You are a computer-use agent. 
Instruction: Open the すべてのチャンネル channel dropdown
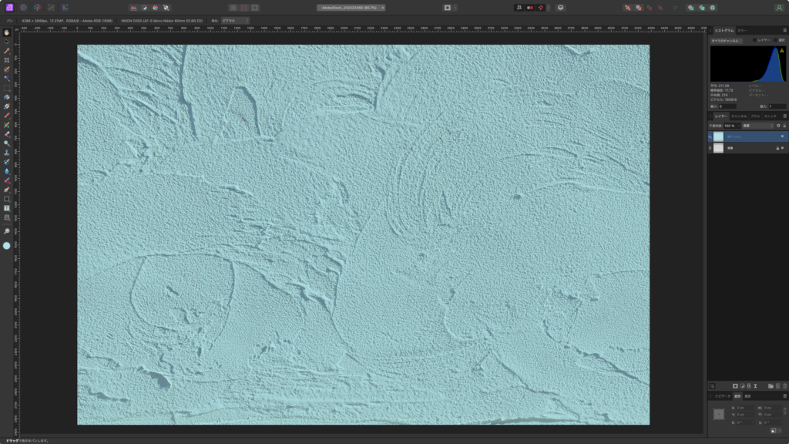click(727, 39)
